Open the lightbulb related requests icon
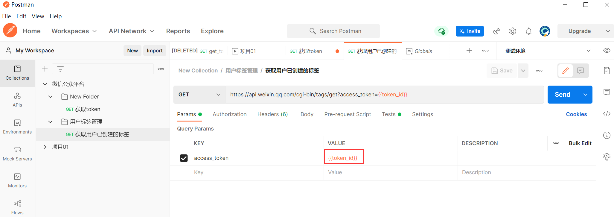The image size is (614, 217). 607,157
